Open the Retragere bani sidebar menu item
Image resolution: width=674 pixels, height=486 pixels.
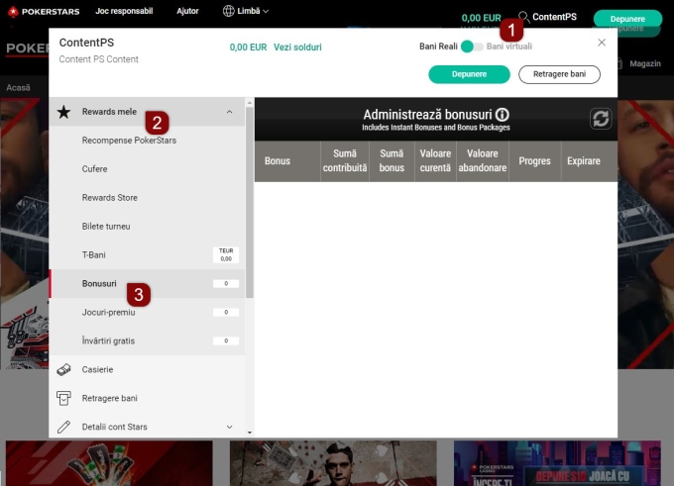pos(147,399)
